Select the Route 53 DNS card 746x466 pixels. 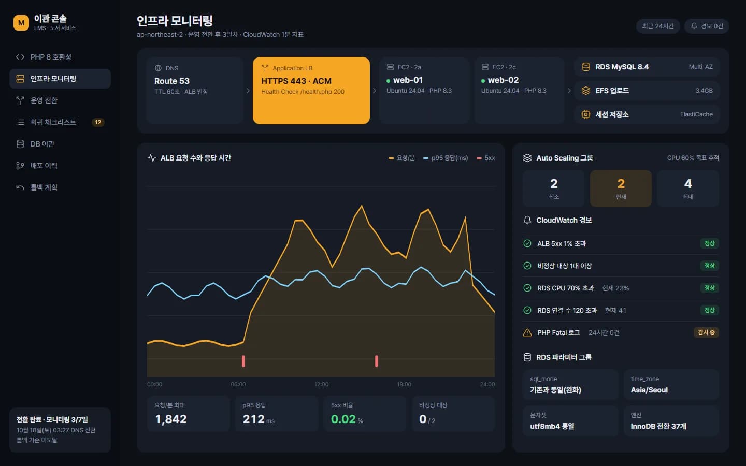pyautogui.click(x=195, y=91)
